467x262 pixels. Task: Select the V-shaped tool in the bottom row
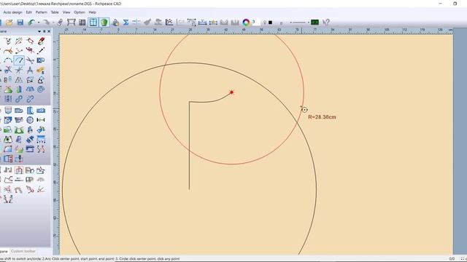pyautogui.click(x=8, y=199)
